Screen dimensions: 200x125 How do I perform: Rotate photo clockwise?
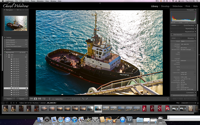pos(87,99)
